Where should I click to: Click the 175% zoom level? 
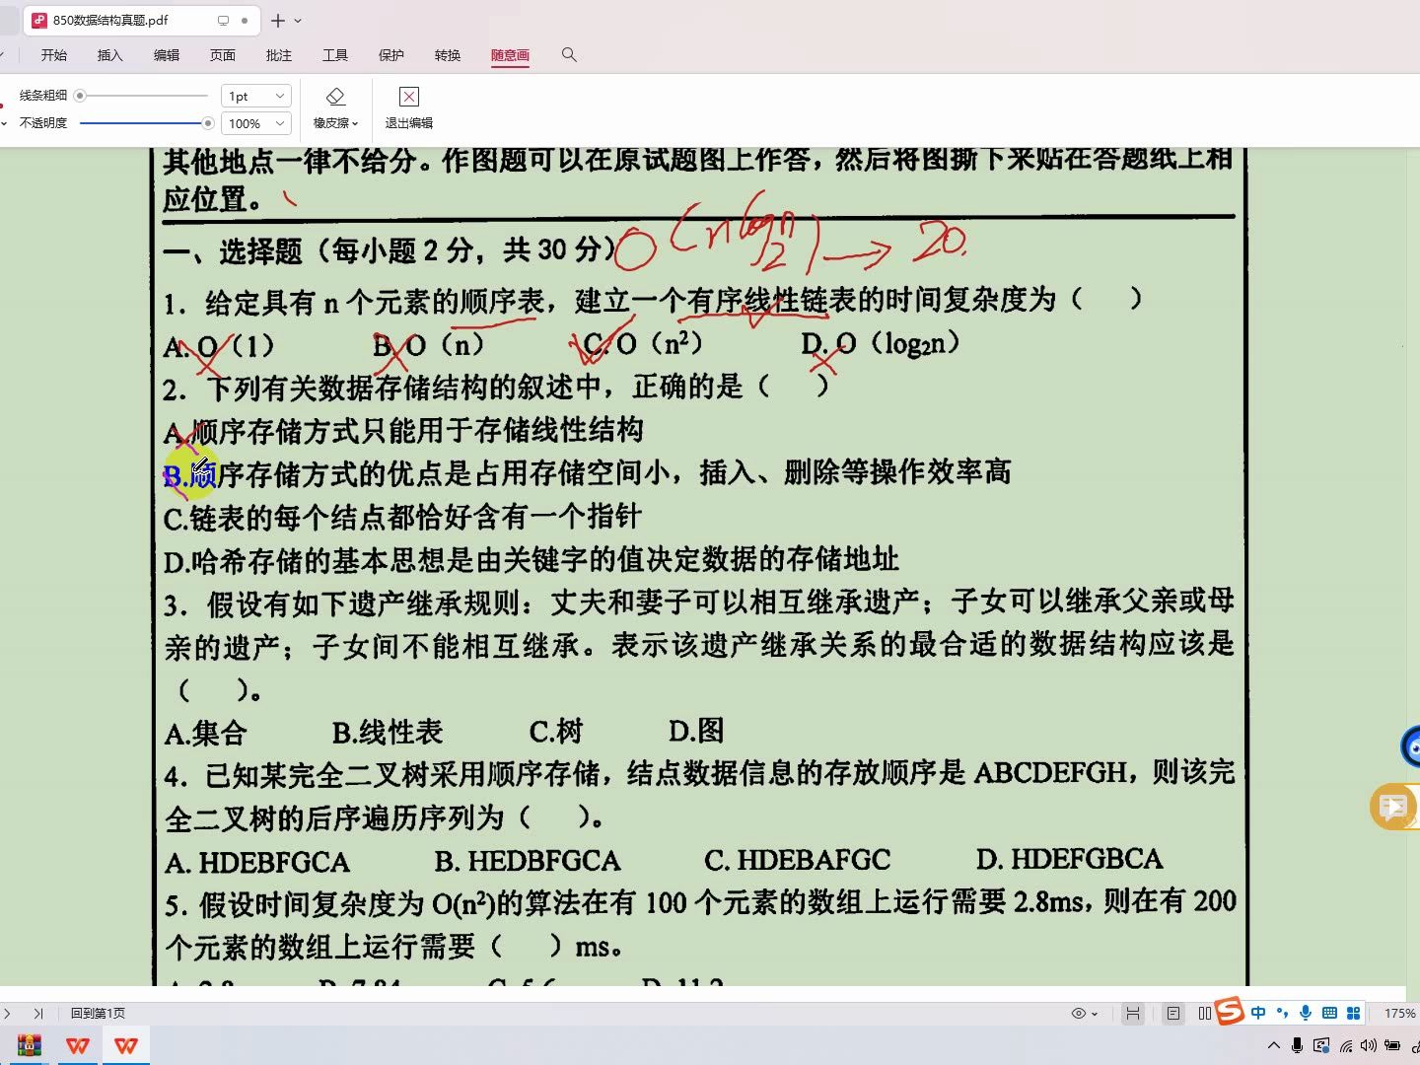[1399, 1014]
